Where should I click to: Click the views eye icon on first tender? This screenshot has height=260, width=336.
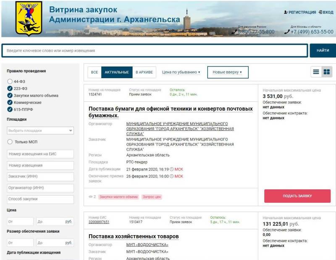pos(90,196)
